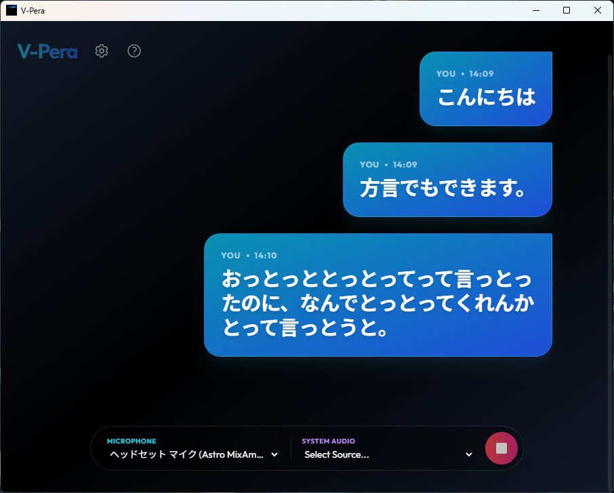Stop recording with the red button
Viewport: 614px width, 493px height.
click(502, 448)
